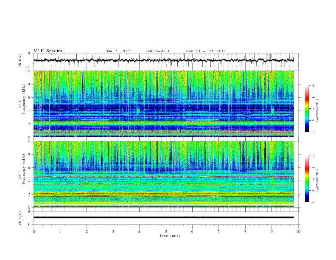
Task: Click time axis tick label "1"
Action: (60, 232)
